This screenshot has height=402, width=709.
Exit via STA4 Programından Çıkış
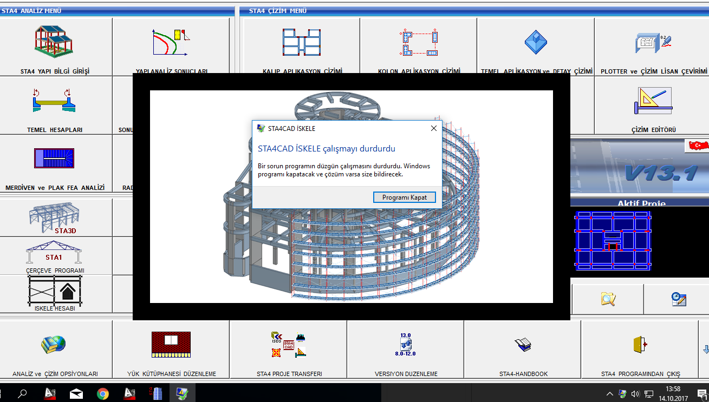(x=640, y=346)
